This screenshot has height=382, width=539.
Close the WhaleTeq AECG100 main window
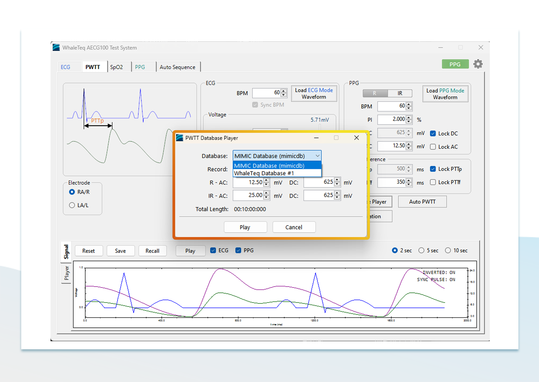point(481,48)
